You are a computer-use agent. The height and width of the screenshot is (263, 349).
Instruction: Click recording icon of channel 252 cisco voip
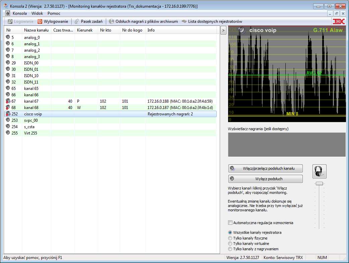[8, 114]
